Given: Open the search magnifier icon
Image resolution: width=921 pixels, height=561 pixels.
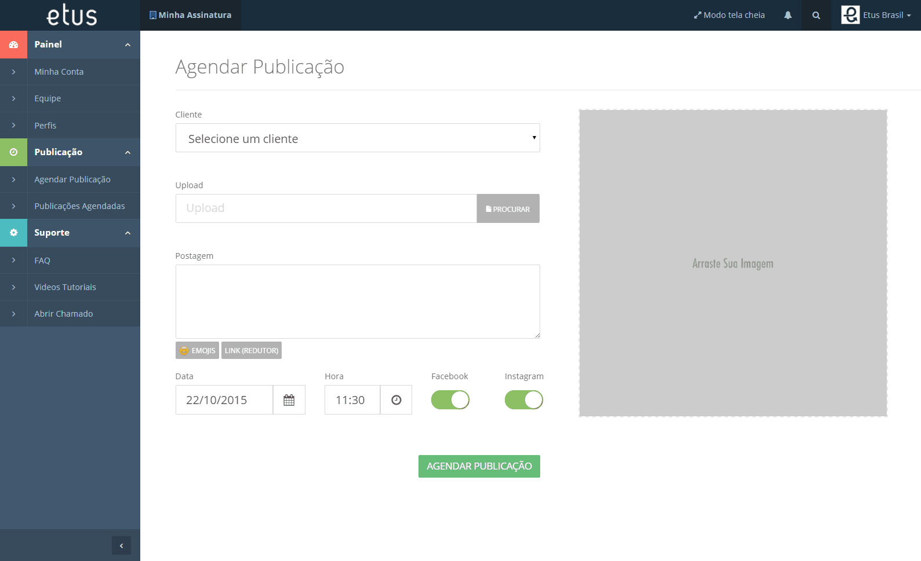Looking at the screenshot, I should tap(816, 15).
